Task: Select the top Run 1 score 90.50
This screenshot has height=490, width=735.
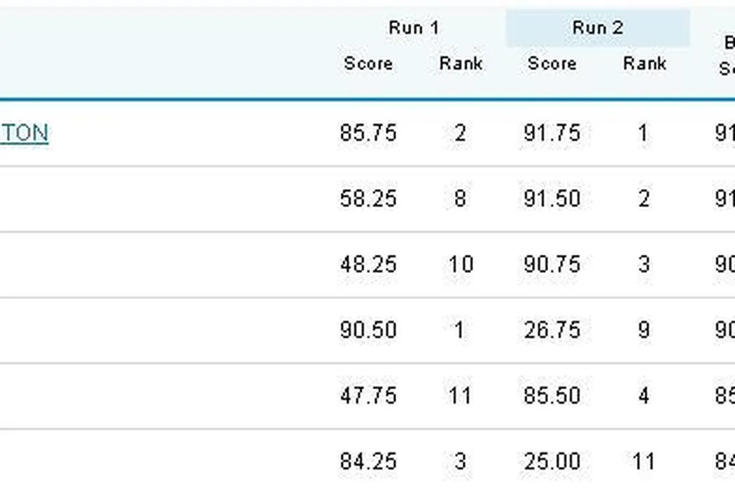Action: [368, 330]
